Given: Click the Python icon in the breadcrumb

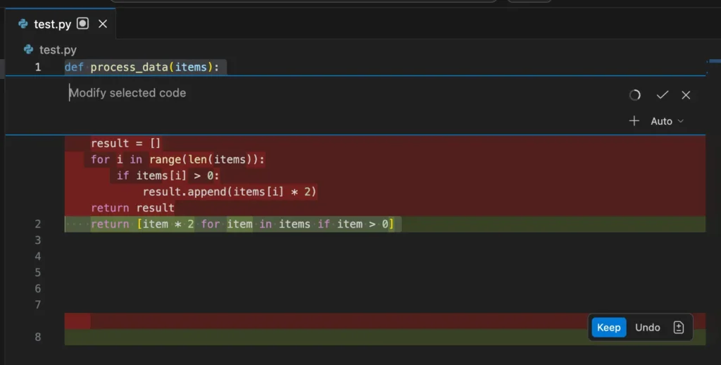Looking at the screenshot, I should [29, 49].
